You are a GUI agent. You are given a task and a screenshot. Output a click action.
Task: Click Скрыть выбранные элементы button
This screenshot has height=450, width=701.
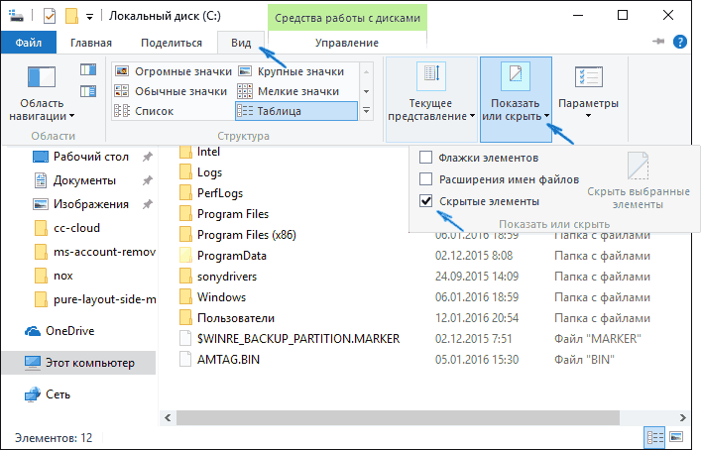pos(638,181)
